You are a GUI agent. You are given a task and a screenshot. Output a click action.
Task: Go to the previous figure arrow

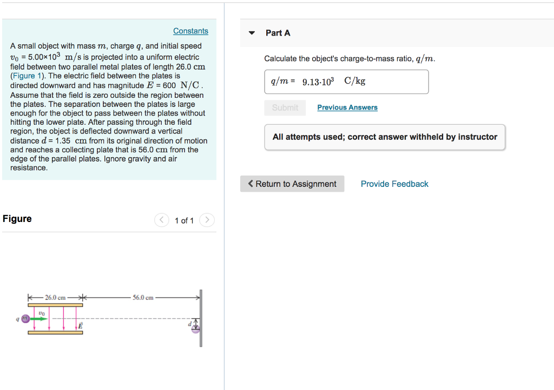pyautogui.click(x=161, y=220)
